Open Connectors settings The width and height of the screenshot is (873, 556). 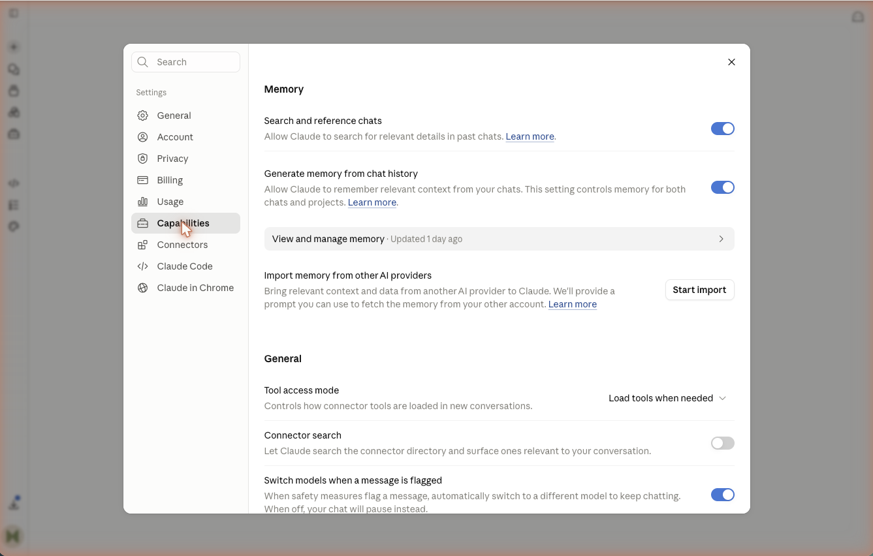[x=185, y=245]
